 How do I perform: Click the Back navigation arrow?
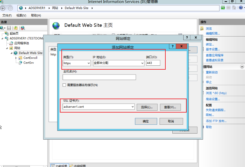click(x=3, y=8)
